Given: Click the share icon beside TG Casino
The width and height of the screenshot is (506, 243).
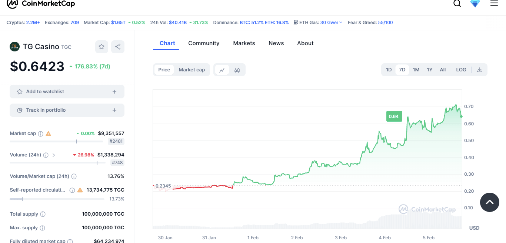Looking at the screenshot, I should 118,47.
